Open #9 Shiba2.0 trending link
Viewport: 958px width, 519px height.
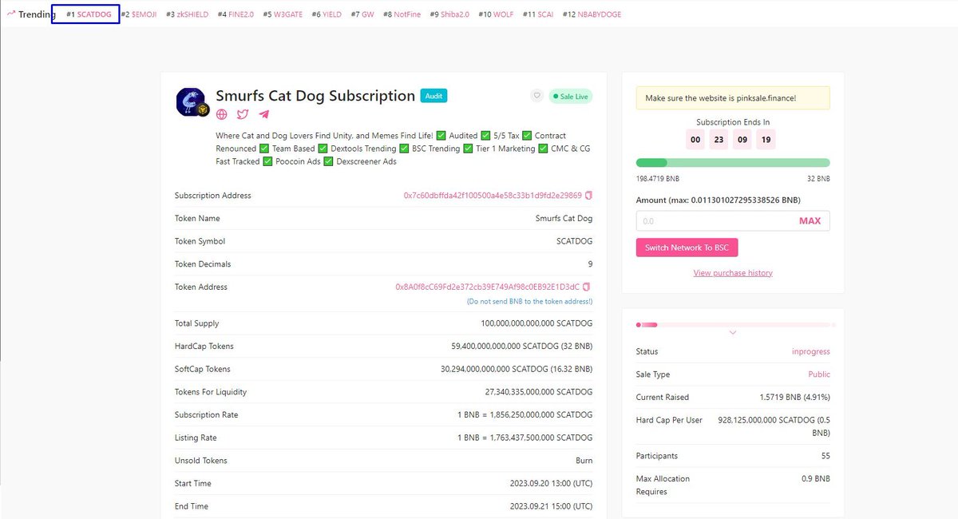[449, 14]
